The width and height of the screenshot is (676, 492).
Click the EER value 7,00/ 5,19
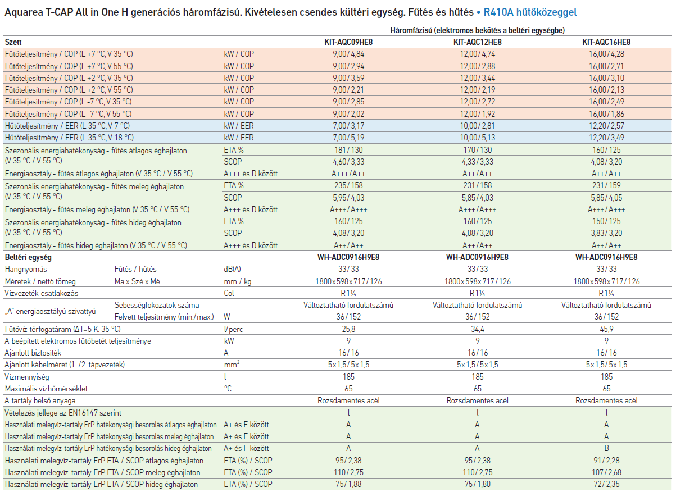(348, 138)
